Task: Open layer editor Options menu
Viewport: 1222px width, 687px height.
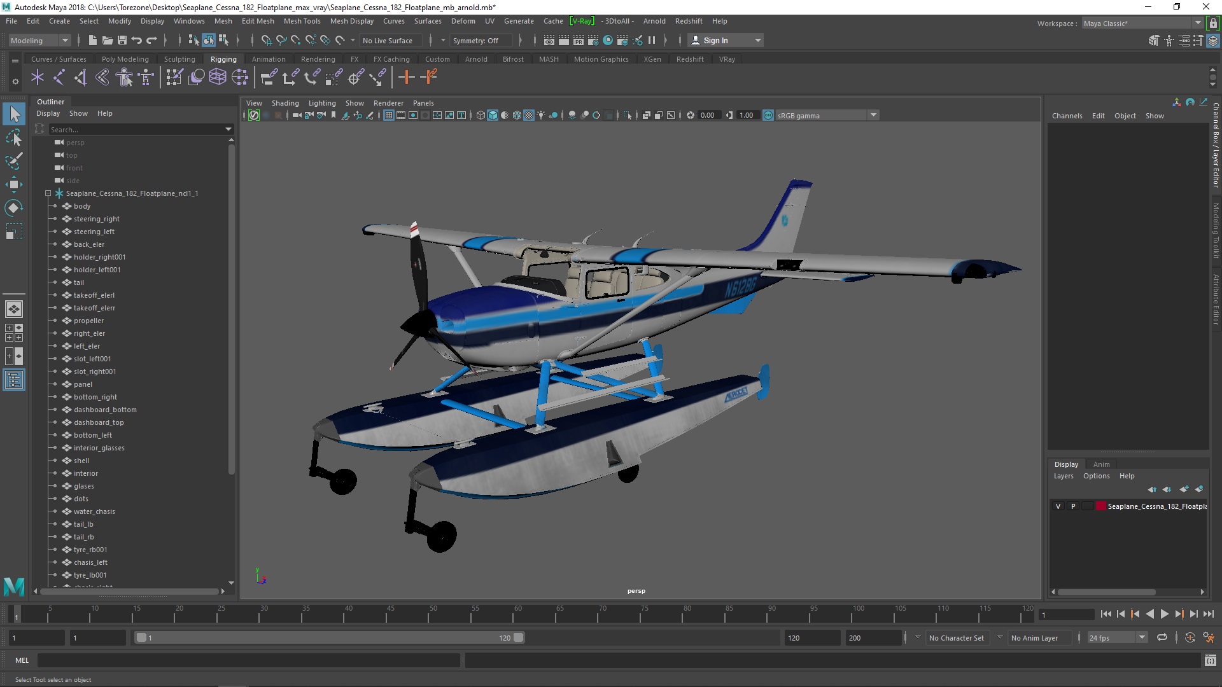Action: (1096, 476)
